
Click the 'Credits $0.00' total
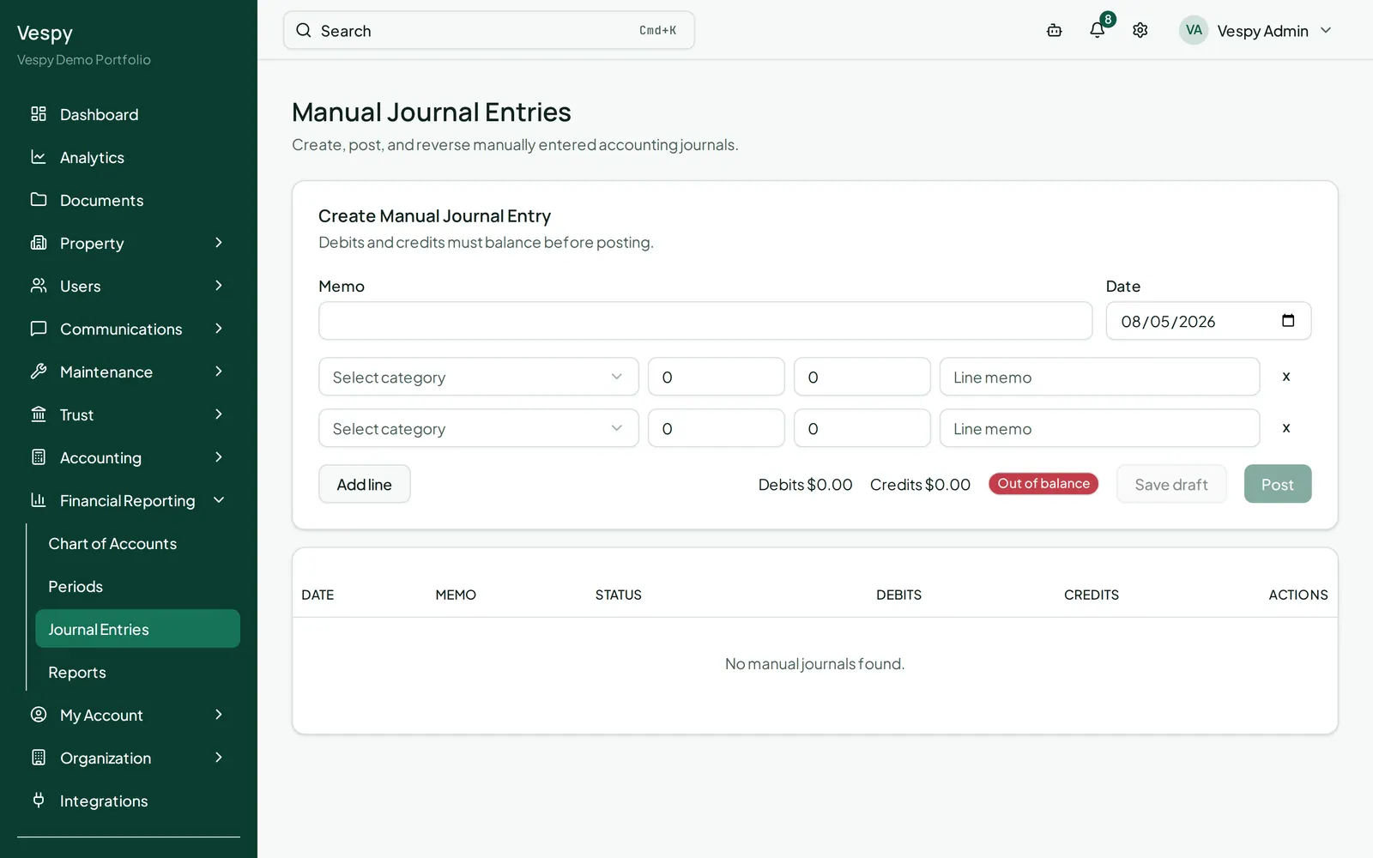point(920,485)
